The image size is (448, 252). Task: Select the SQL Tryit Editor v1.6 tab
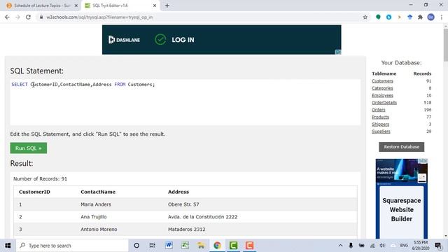pyautogui.click(x=120, y=6)
